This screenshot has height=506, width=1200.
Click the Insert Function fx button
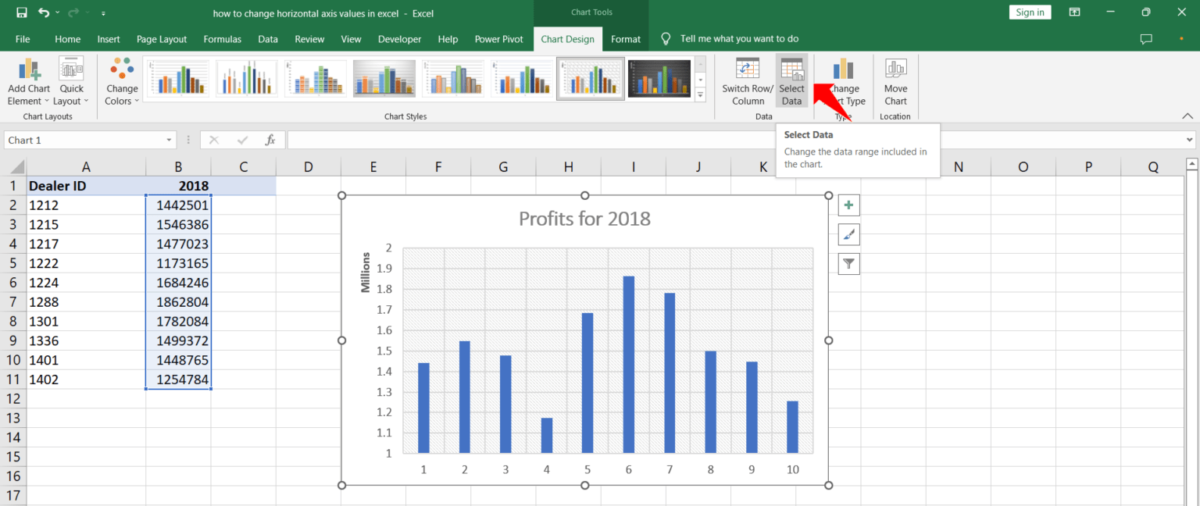tap(270, 139)
